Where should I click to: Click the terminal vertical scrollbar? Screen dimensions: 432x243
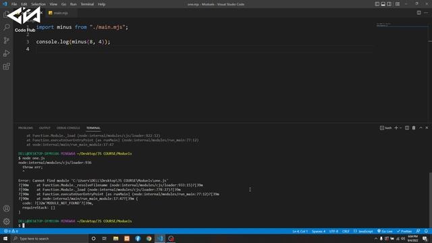[431, 200]
